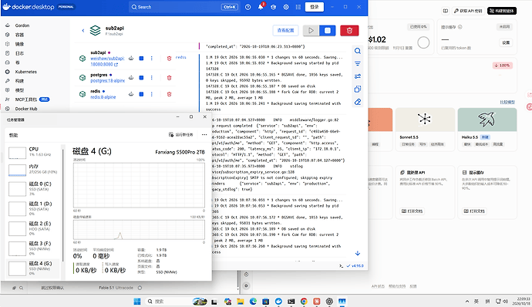Click the 登录 sign-in button

coord(314,7)
